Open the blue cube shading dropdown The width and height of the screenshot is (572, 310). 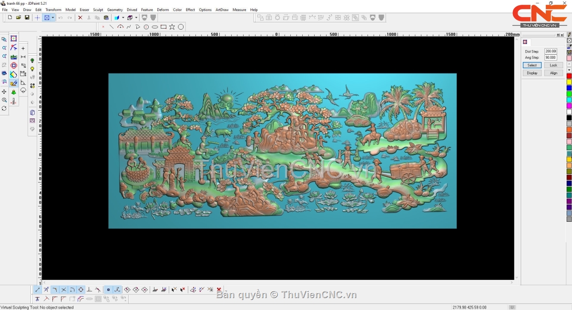coord(123,18)
